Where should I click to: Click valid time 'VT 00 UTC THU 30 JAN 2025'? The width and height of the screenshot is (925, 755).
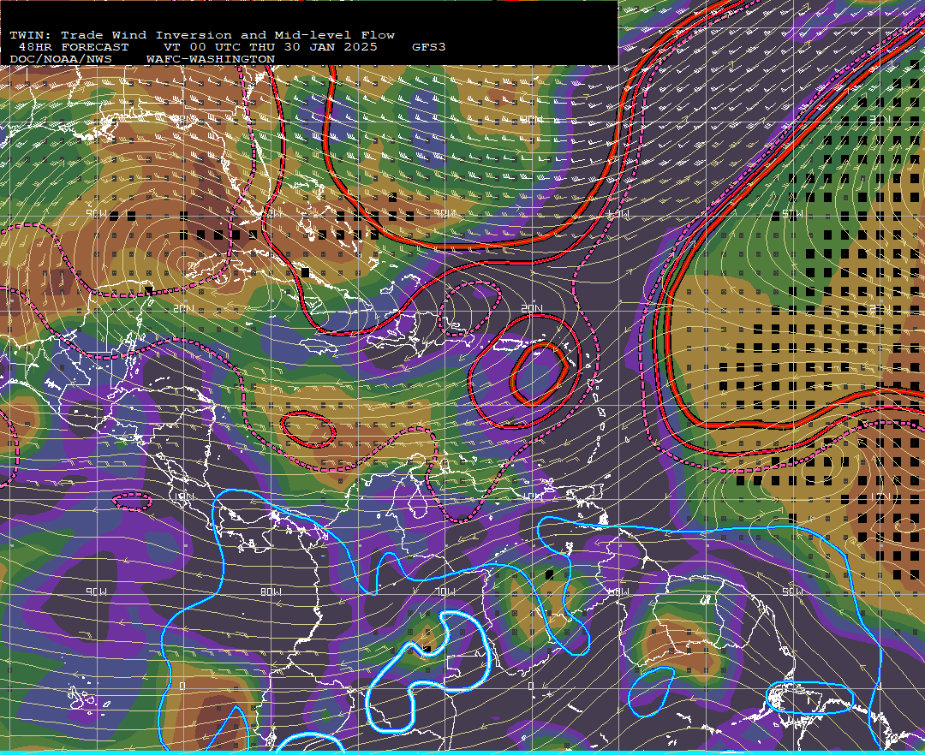pyautogui.click(x=270, y=47)
